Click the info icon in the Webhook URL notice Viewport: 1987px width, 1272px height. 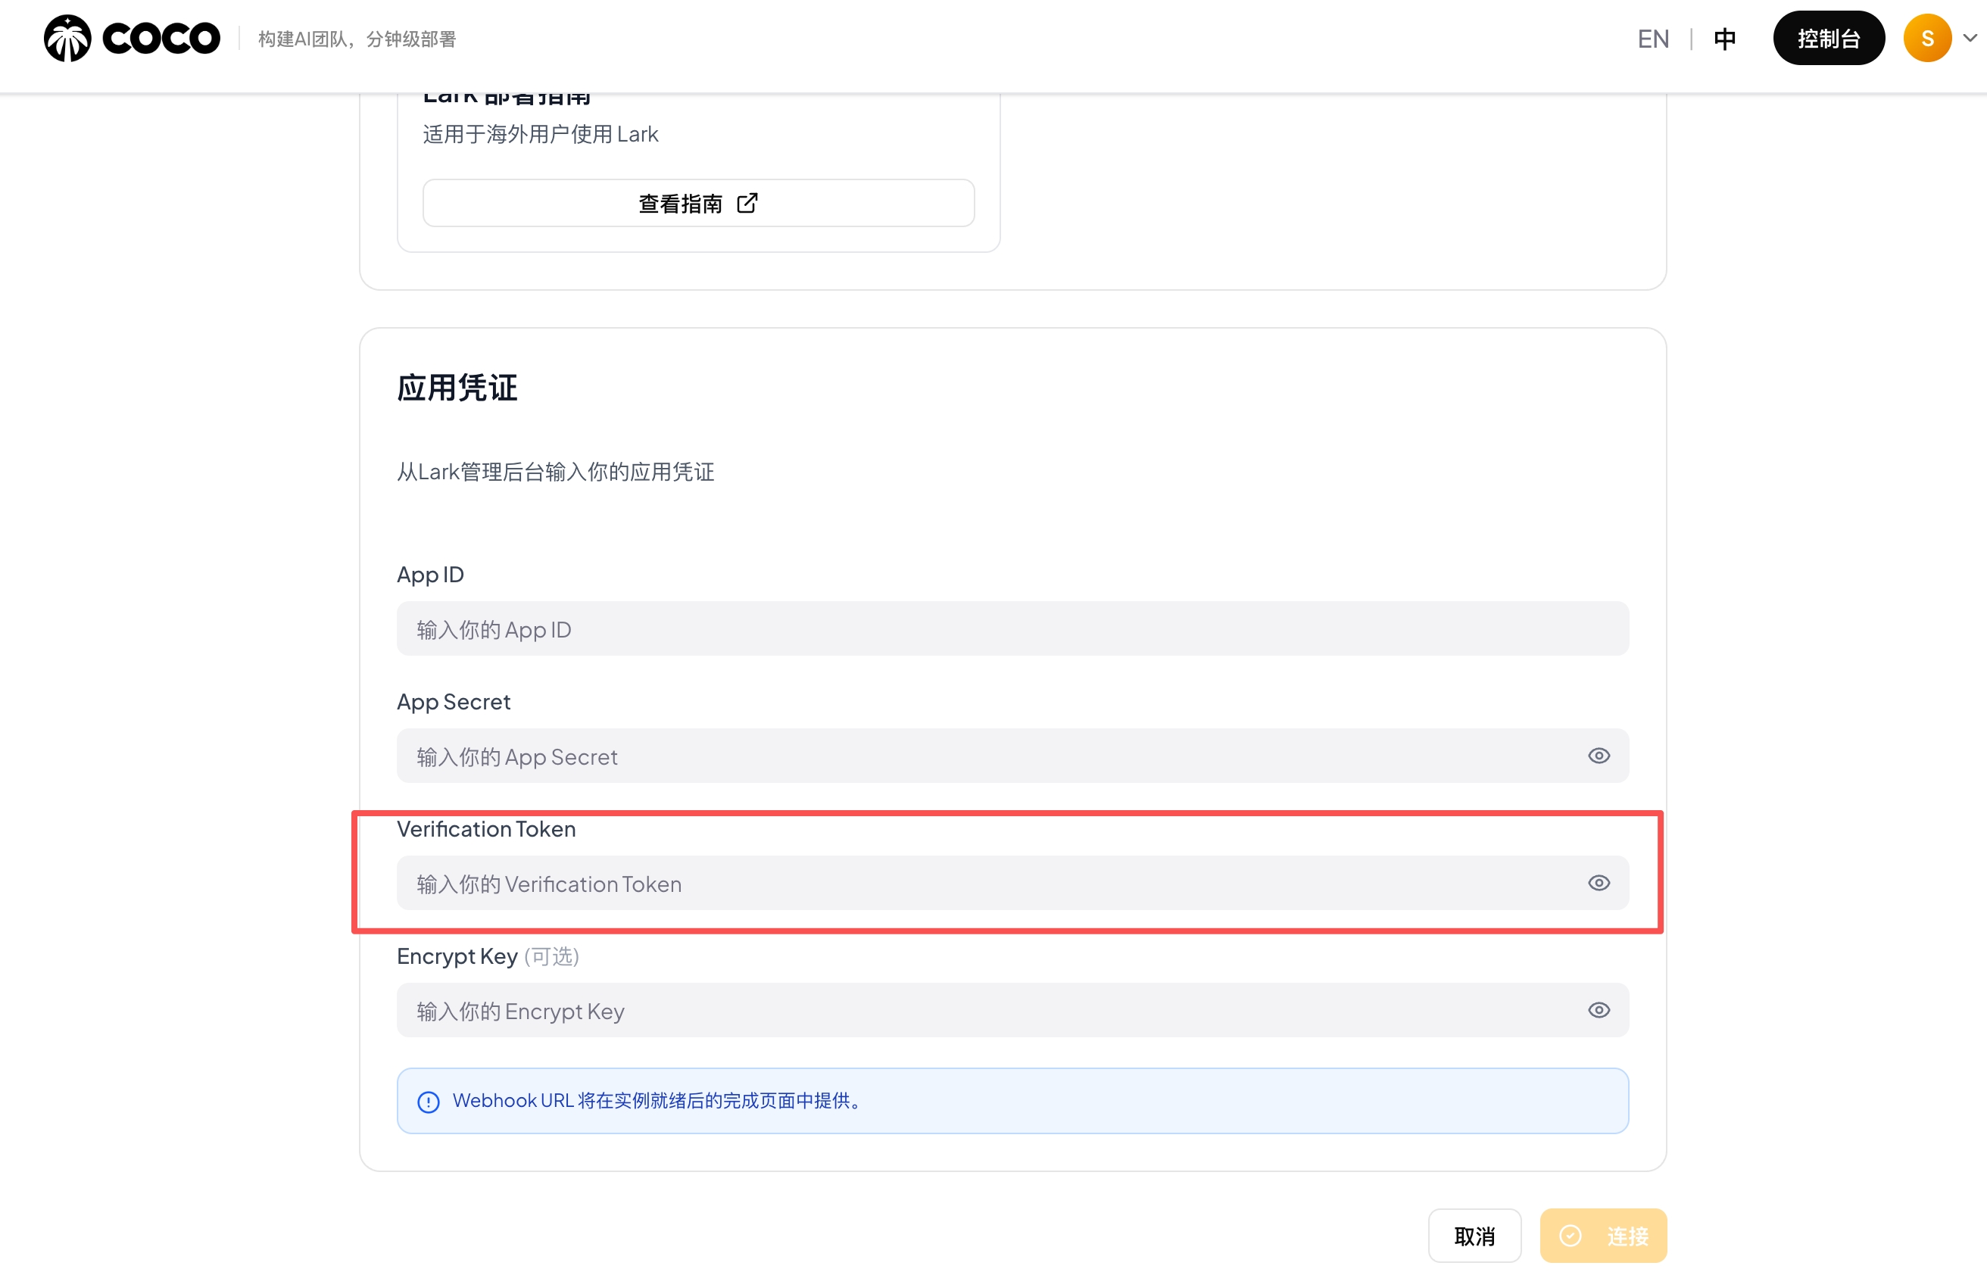coord(428,1100)
